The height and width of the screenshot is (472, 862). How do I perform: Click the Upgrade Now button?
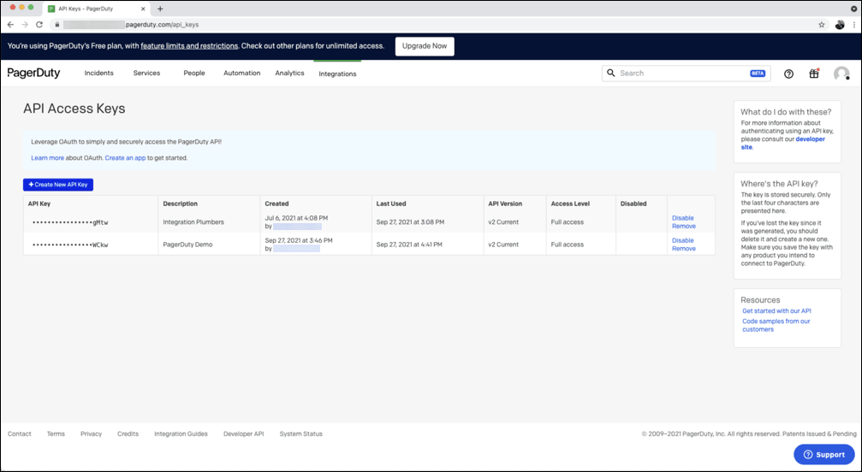pos(425,46)
